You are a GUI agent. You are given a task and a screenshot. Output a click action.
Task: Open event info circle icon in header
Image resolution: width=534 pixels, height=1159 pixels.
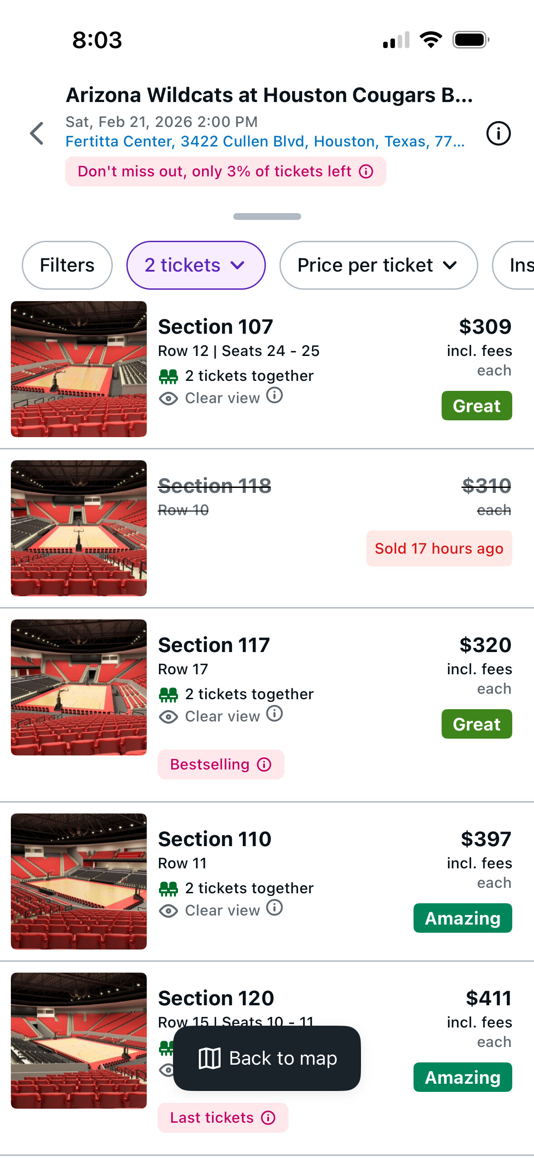(498, 134)
